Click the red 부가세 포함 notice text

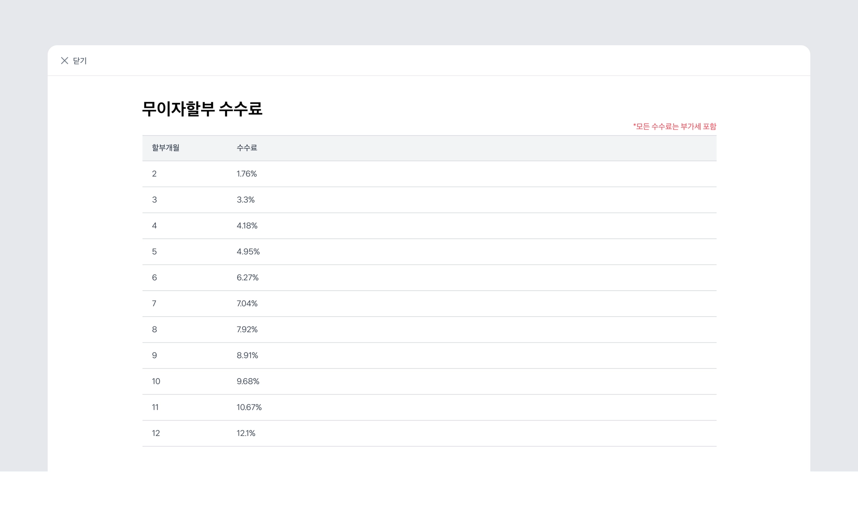(675, 126)
